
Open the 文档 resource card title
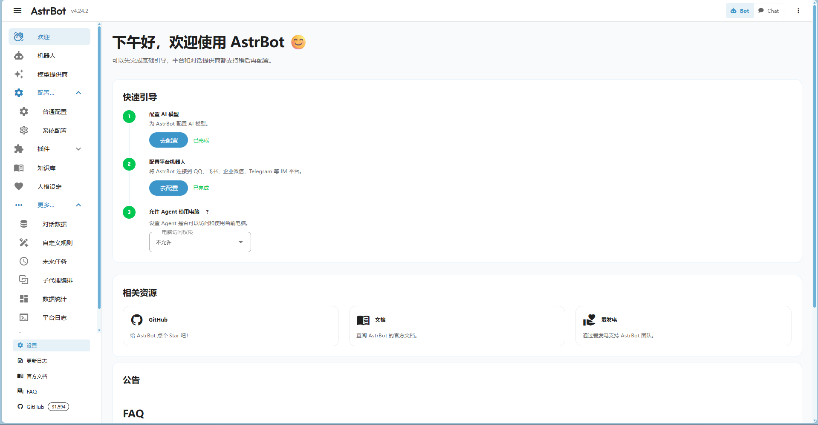point(380,320)
